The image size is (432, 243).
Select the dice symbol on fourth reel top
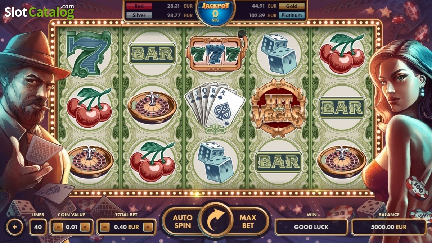tap(279, 54)
